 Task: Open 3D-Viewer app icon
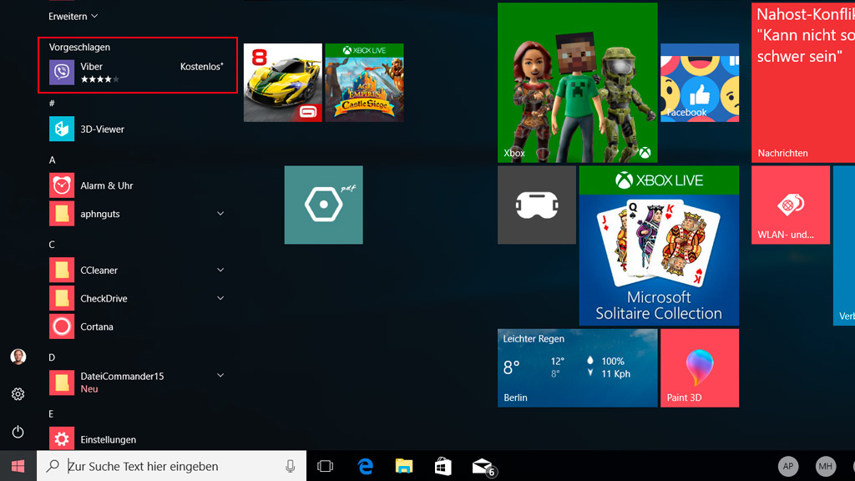click(62, 129)
